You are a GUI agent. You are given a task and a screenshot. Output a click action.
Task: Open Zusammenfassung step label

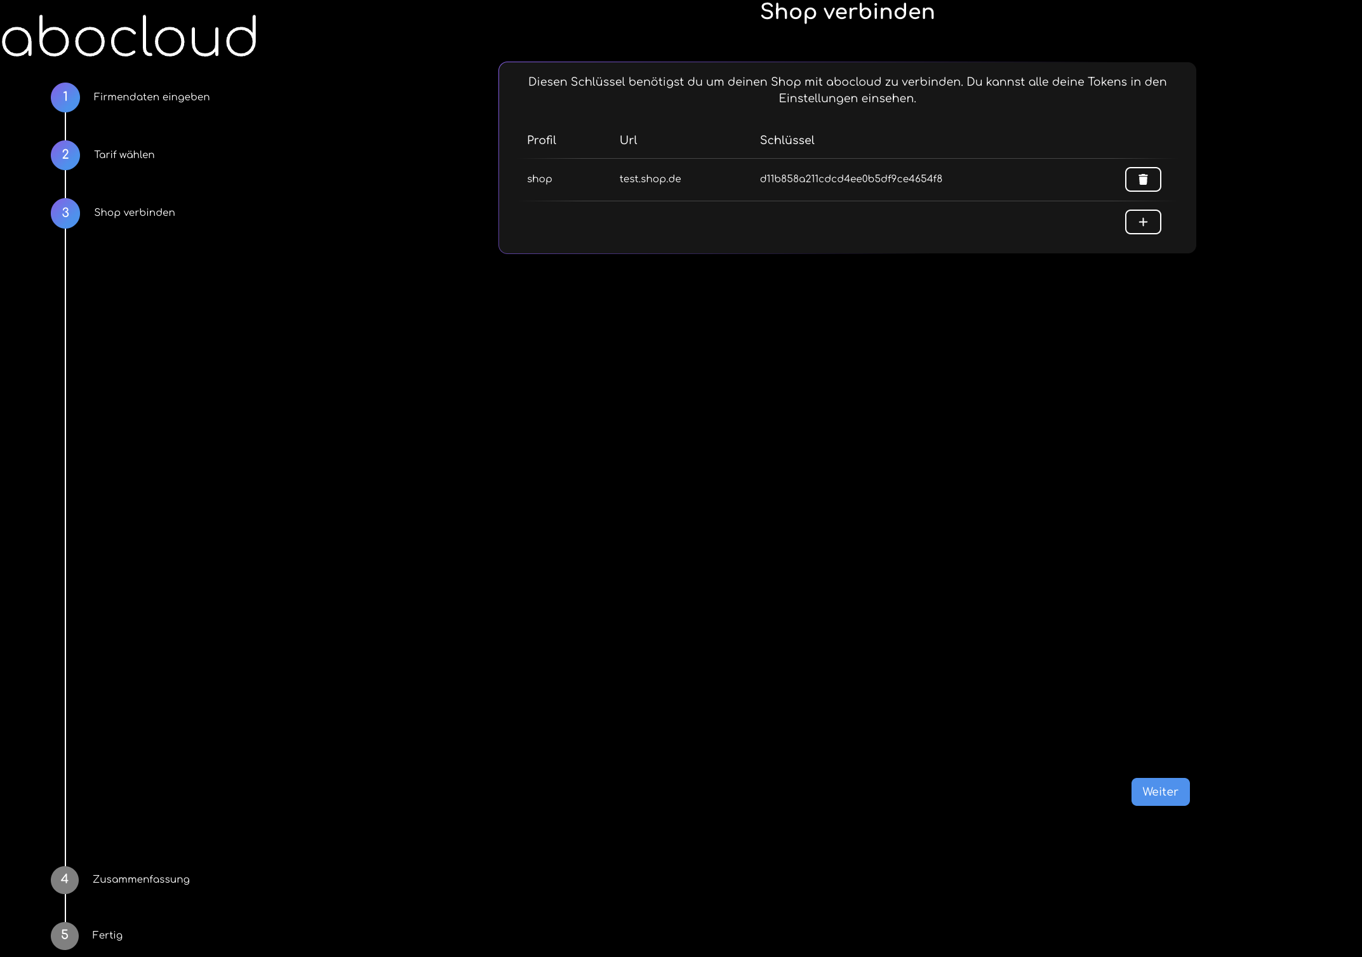tap(141, 879)
